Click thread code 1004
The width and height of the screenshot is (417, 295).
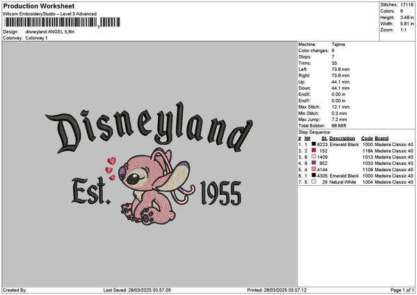coord(368,182)
